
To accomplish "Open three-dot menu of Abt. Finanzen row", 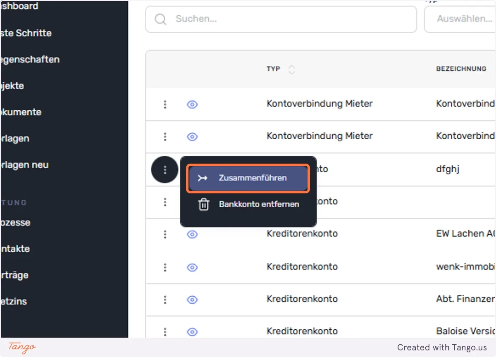I will pos(165,300).
